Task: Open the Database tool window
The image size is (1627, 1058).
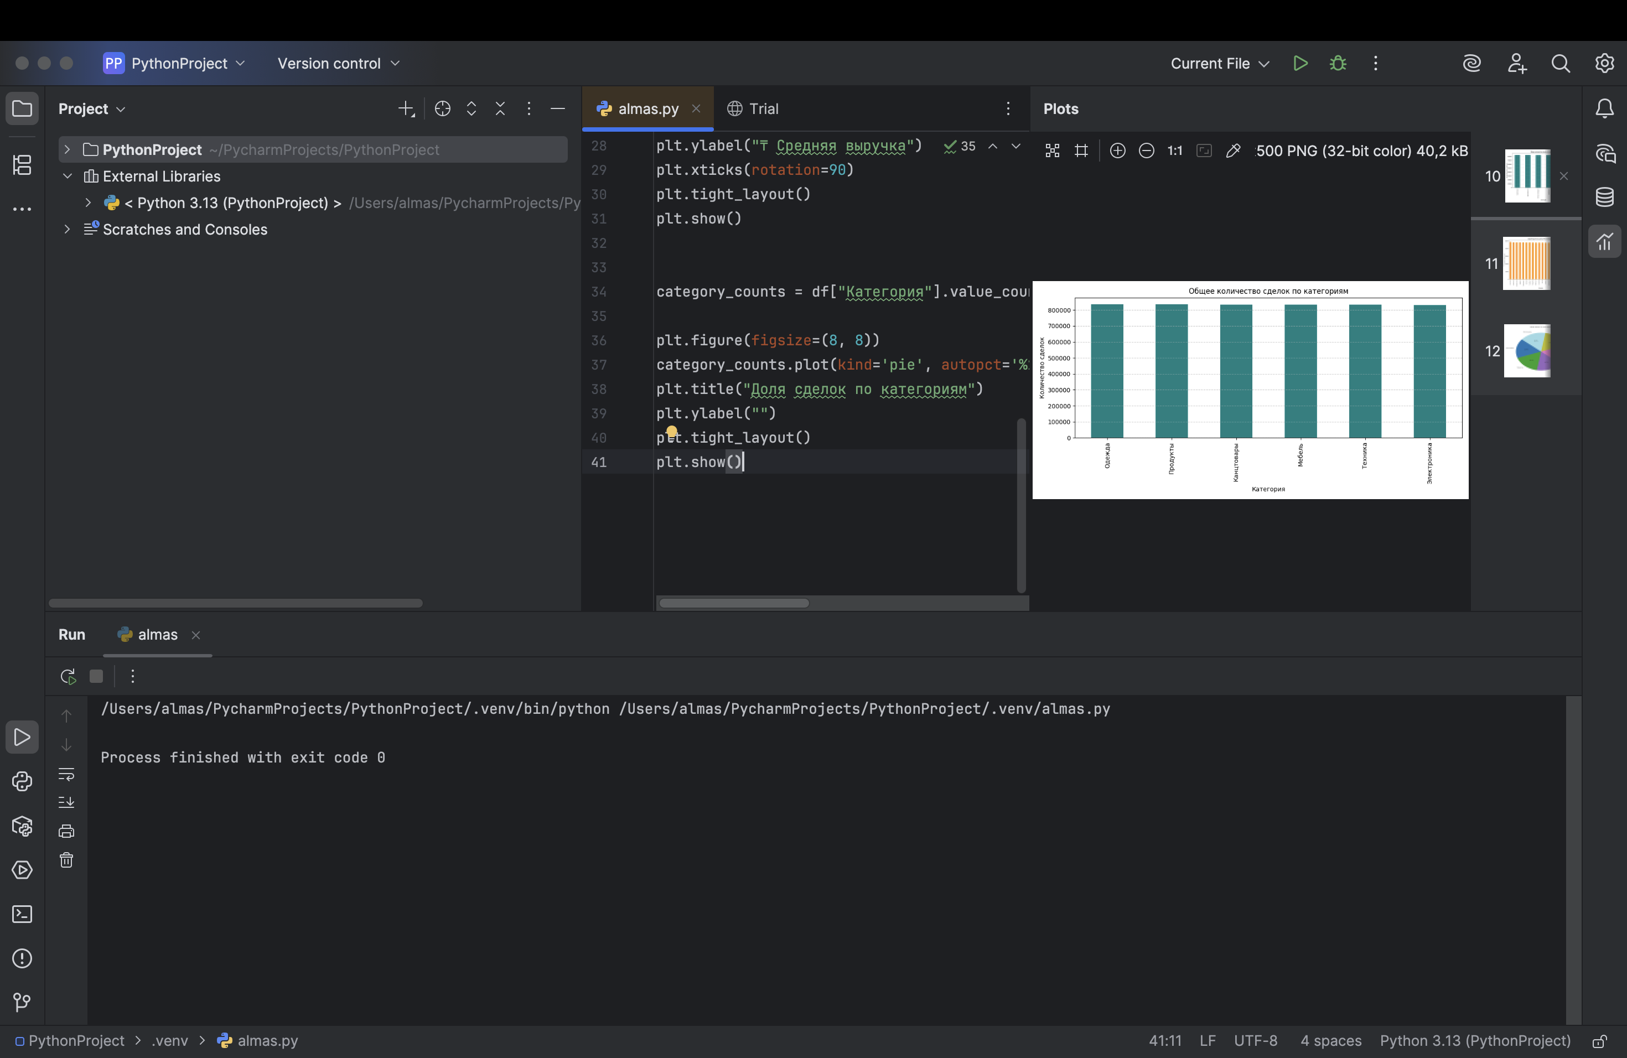Action: click(1604, 197)
